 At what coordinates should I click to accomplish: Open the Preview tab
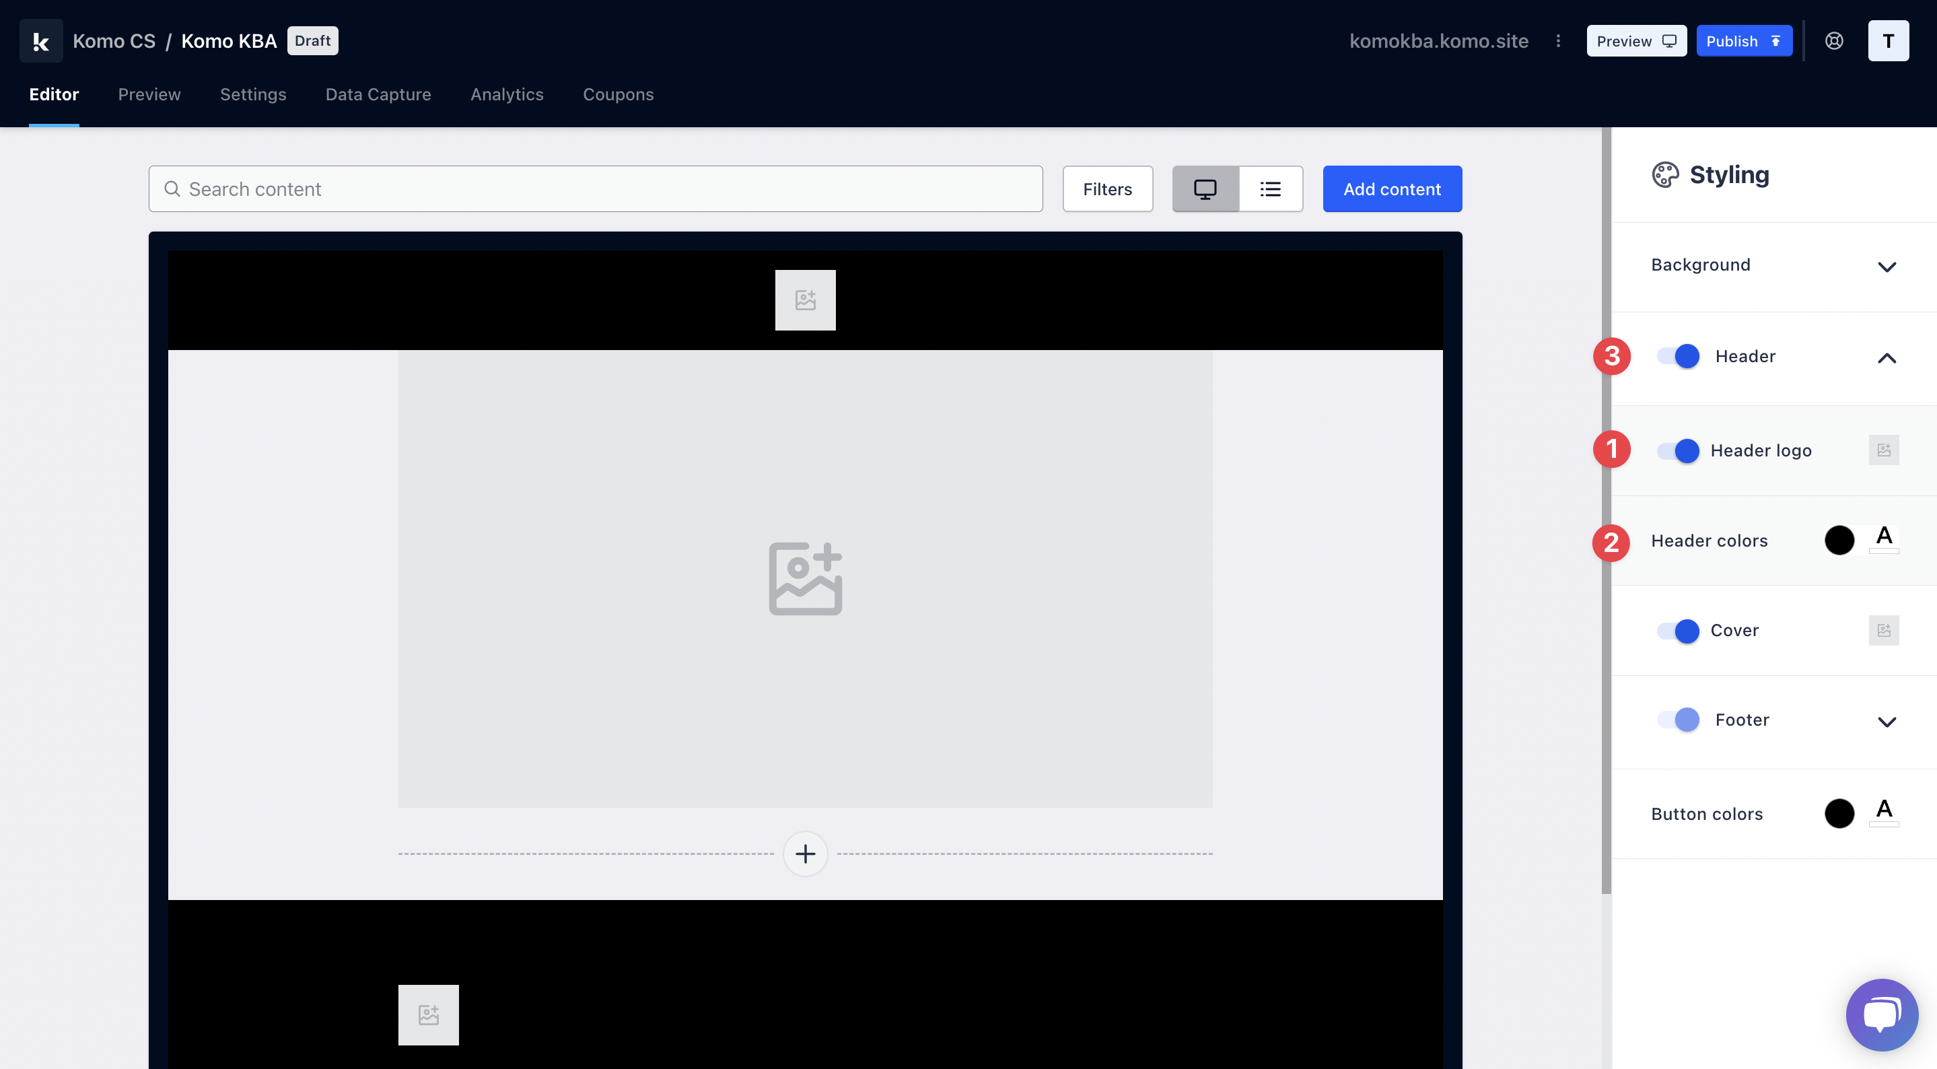coord(149,94)
